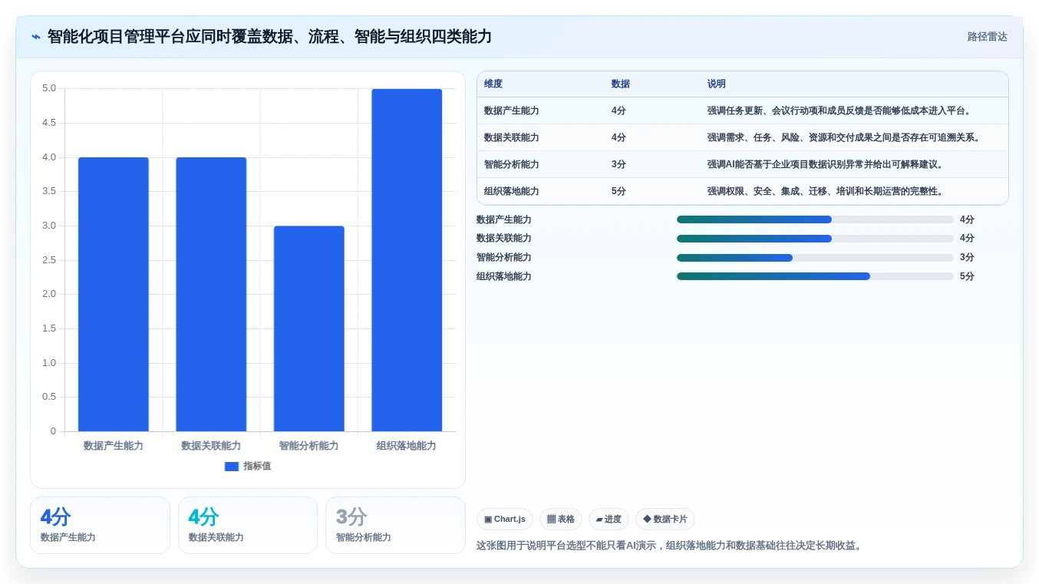1039x584 pixels.
Task: Click the 数据关联能力 progress bar
Action: [815, 239]
